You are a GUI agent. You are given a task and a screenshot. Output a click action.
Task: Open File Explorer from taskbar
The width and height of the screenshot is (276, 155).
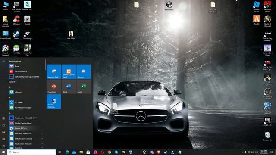coord(81,152)
